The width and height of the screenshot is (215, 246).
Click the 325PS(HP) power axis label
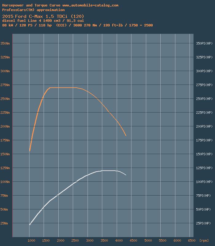204,57
